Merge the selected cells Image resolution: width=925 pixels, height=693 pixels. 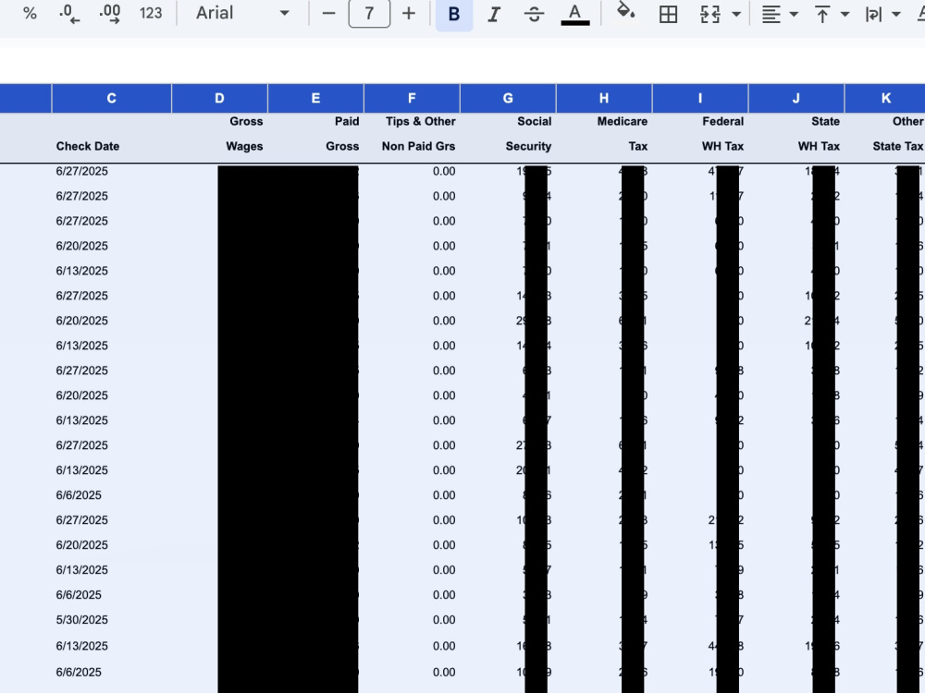click(709, 14)
